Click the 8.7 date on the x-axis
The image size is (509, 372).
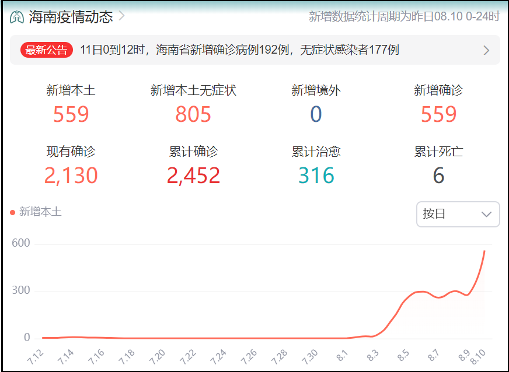[x=434, y=356]
